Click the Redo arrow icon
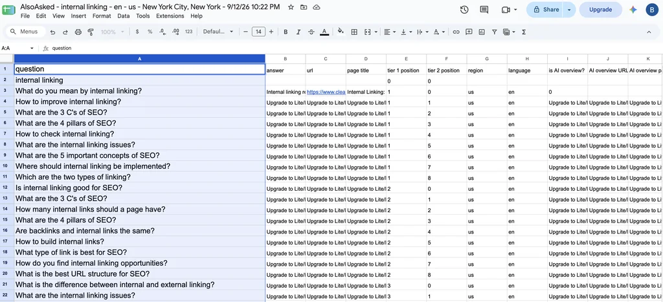 (x=65, y=32)
